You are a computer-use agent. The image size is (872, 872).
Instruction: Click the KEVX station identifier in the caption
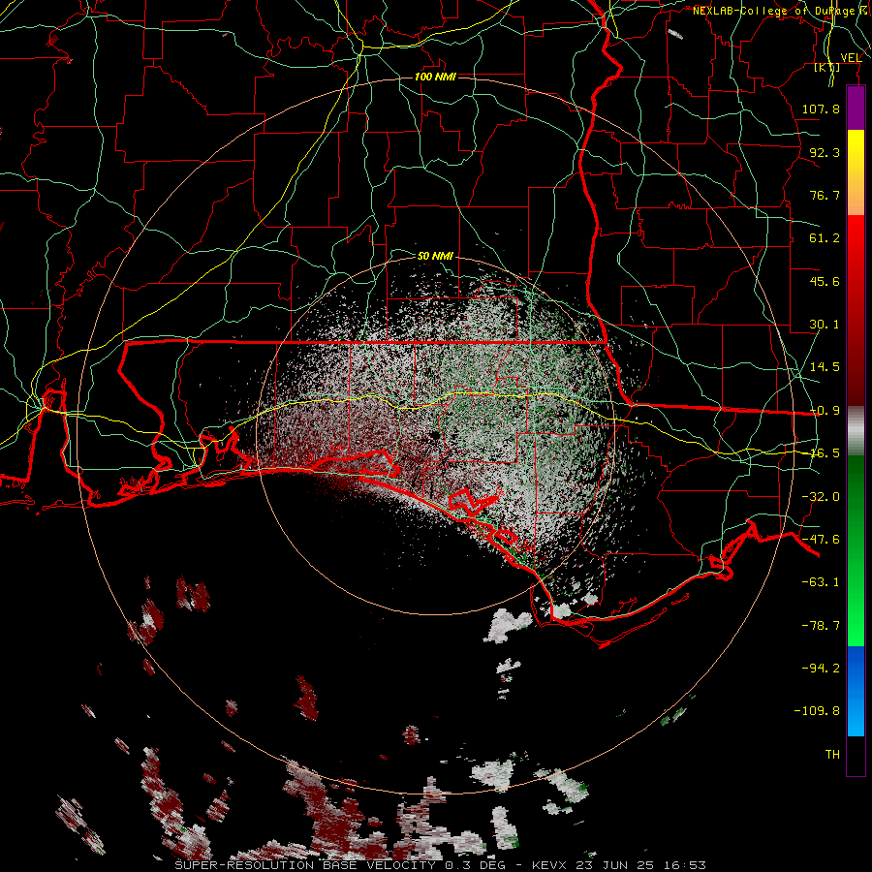click(x=549, y=865)
